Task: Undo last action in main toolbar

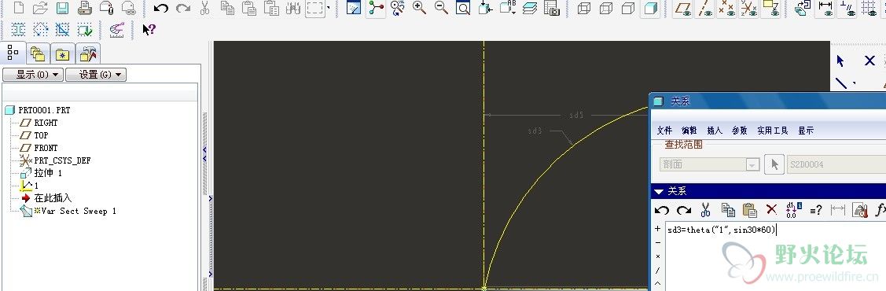Action: click(161, 8)
